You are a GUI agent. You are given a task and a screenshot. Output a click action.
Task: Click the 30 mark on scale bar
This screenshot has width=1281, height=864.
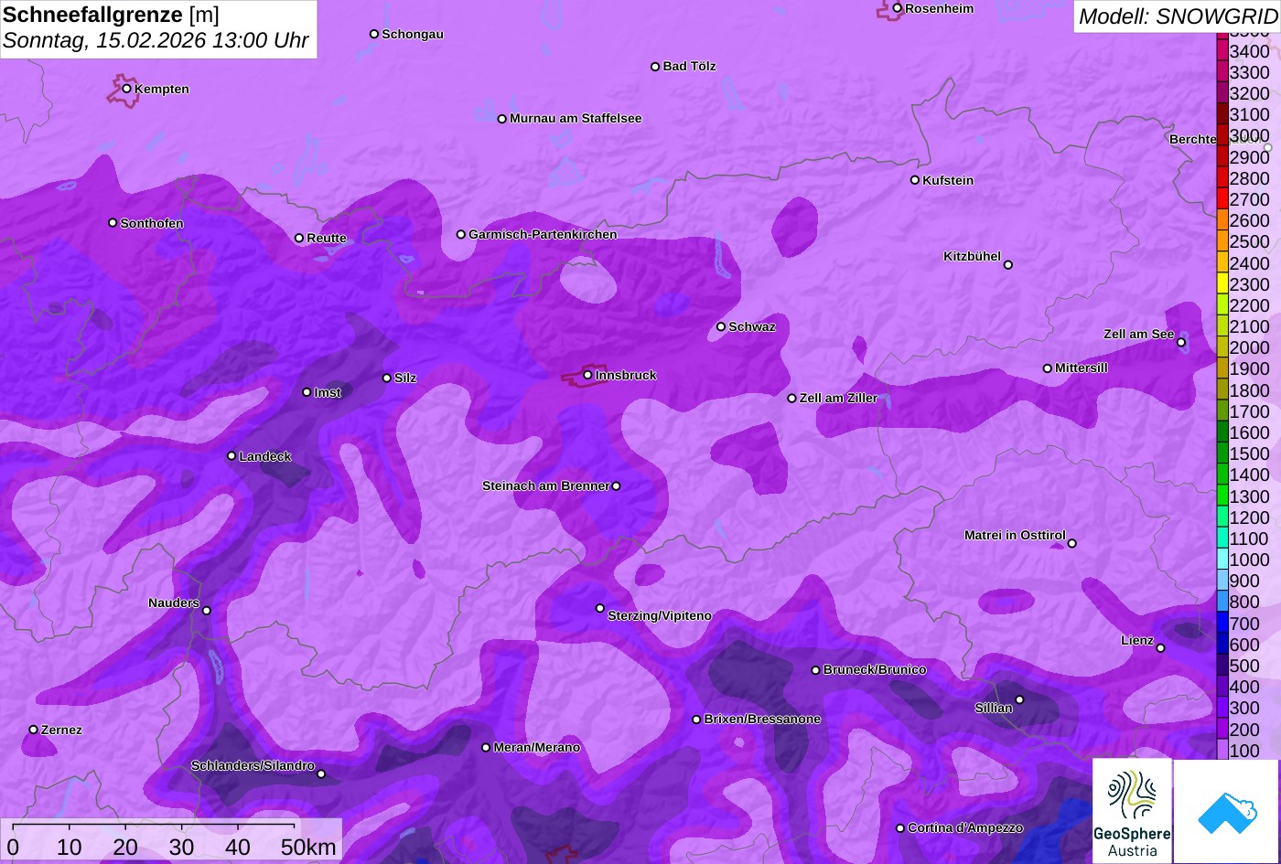pyautogui.click(x=181, y=848)
